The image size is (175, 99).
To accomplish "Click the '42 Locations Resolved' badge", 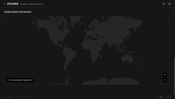I will click(x=20, y=80).
